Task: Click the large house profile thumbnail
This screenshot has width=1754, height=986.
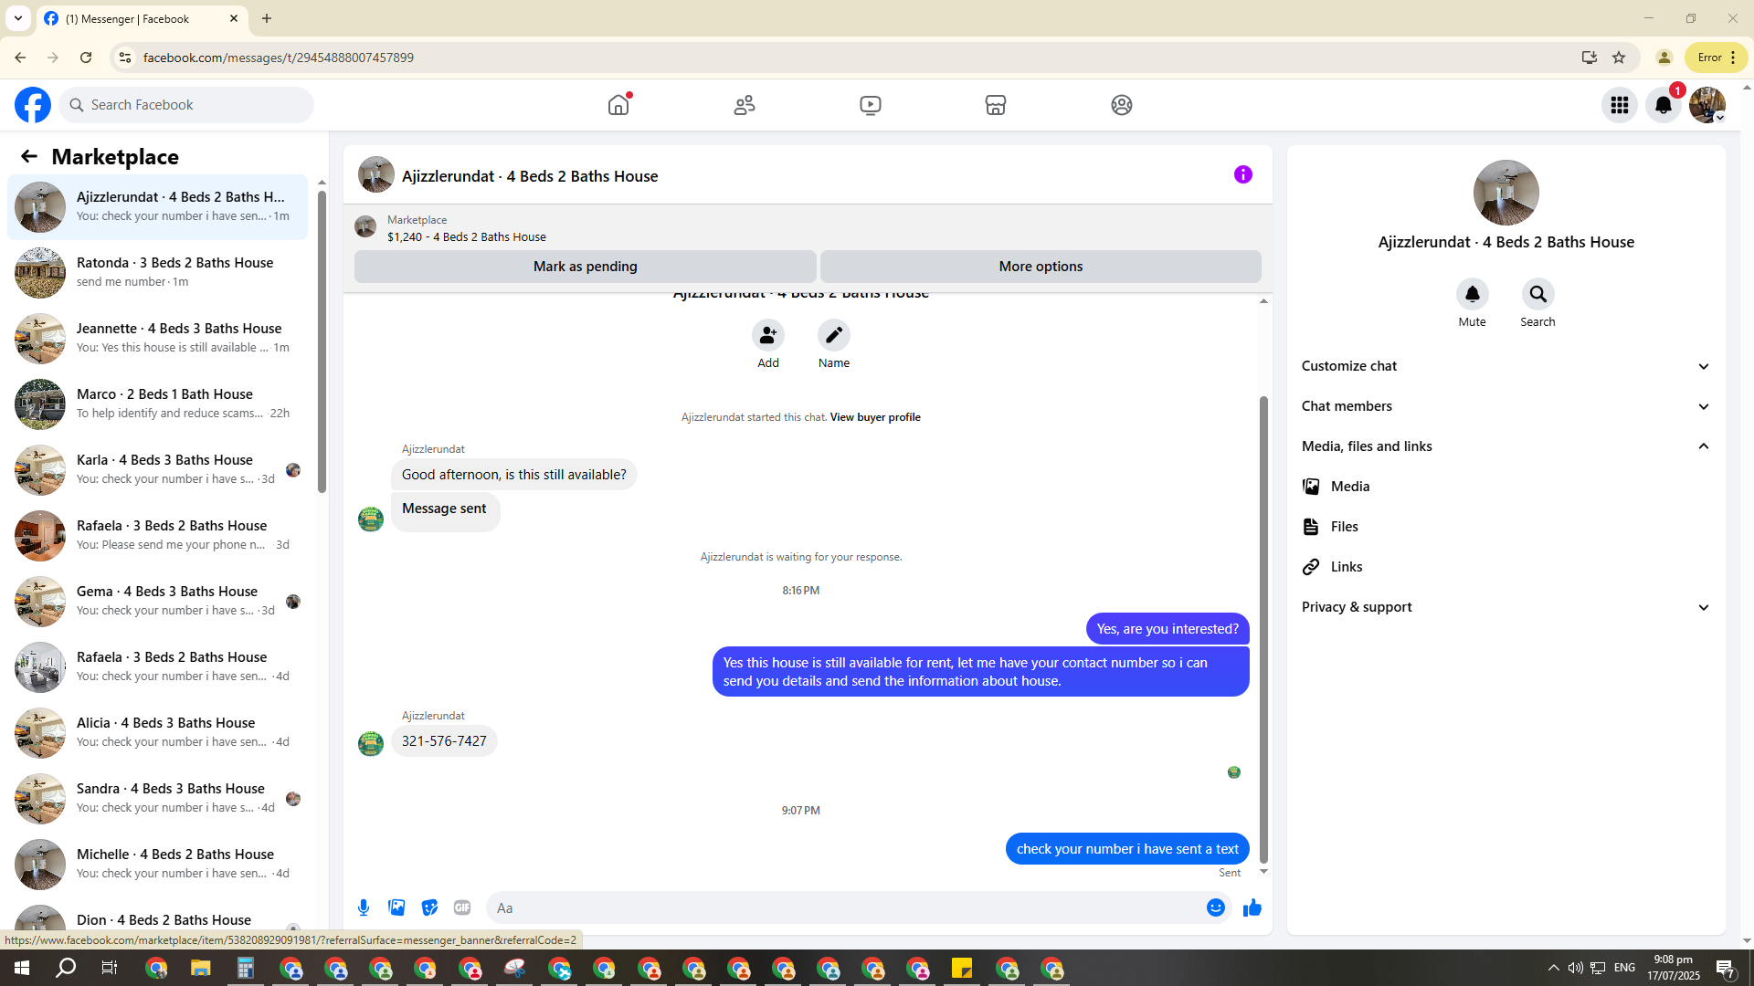Action: coord(1506,193)
